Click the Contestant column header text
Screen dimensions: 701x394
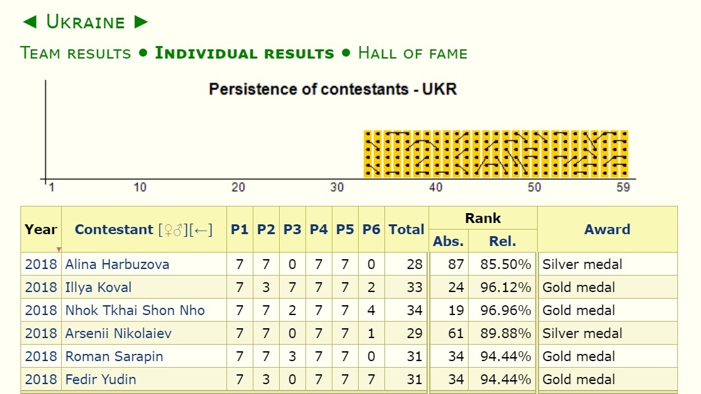[113, 230]
